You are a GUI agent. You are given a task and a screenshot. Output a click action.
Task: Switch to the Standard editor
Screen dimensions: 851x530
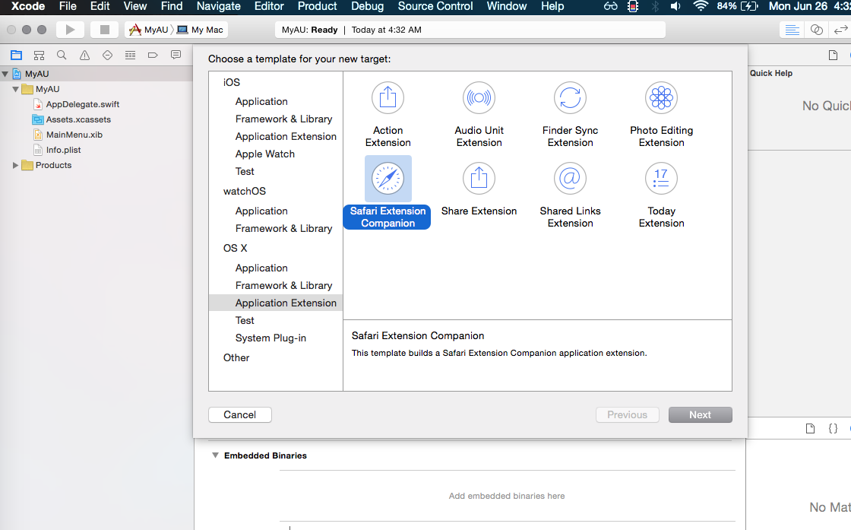pyautogui.click(x=792, y=30)
